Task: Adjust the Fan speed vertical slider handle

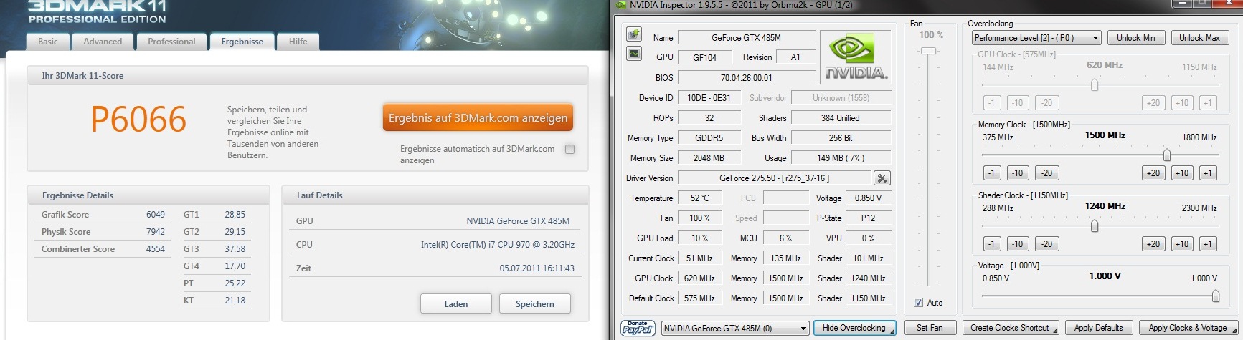Action: pyautogui.click(x=929, y=51)
